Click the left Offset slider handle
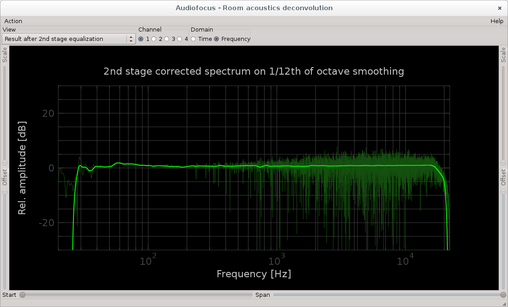 [4, 191]
